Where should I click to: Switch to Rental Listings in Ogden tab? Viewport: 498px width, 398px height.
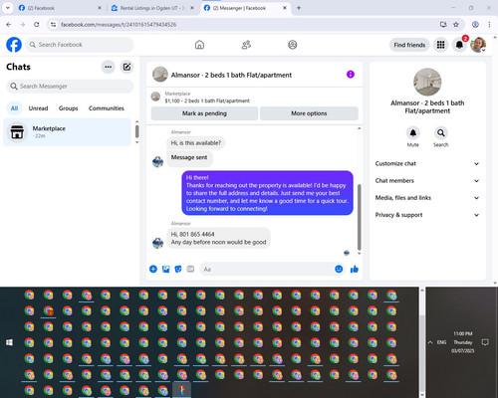(152, 8)
